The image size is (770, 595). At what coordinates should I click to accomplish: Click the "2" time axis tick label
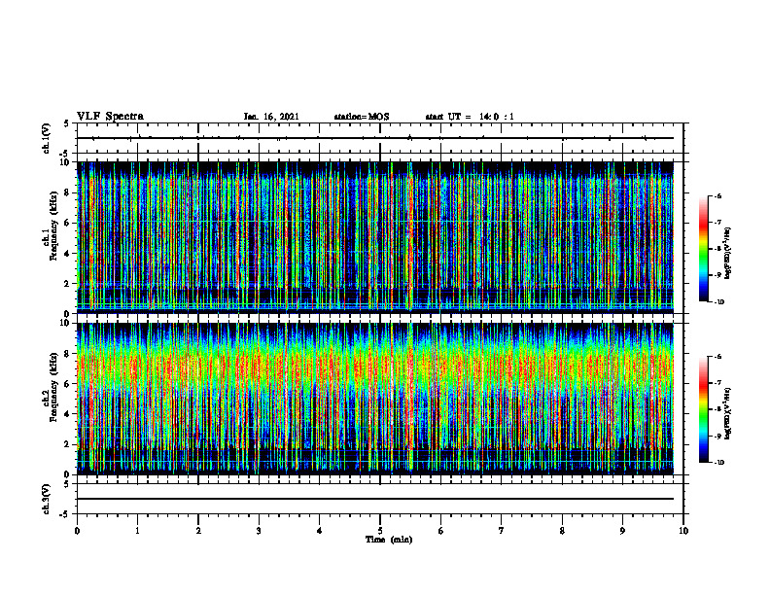point(198,531)
